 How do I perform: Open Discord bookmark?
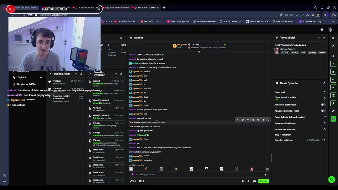(x=106, y=21)
